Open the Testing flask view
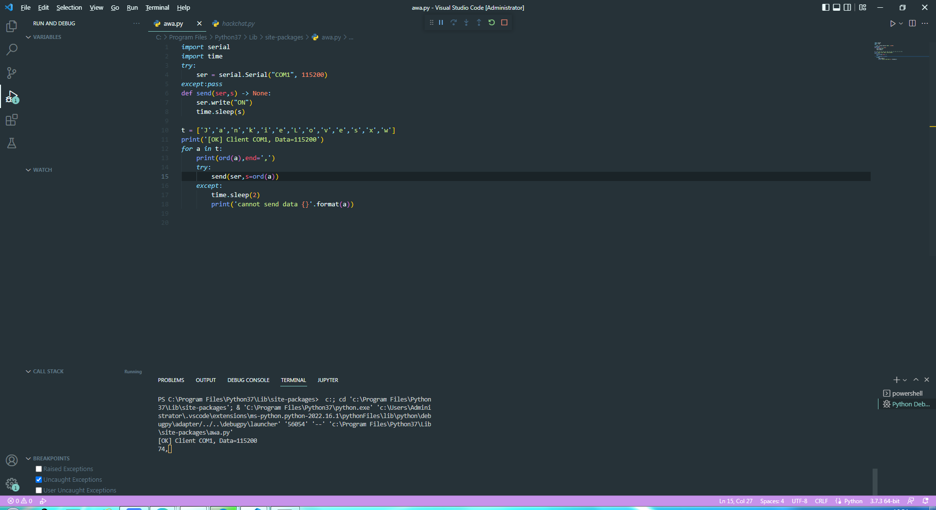Viewport: 936px width, 510px height. [x=12, y=143]
